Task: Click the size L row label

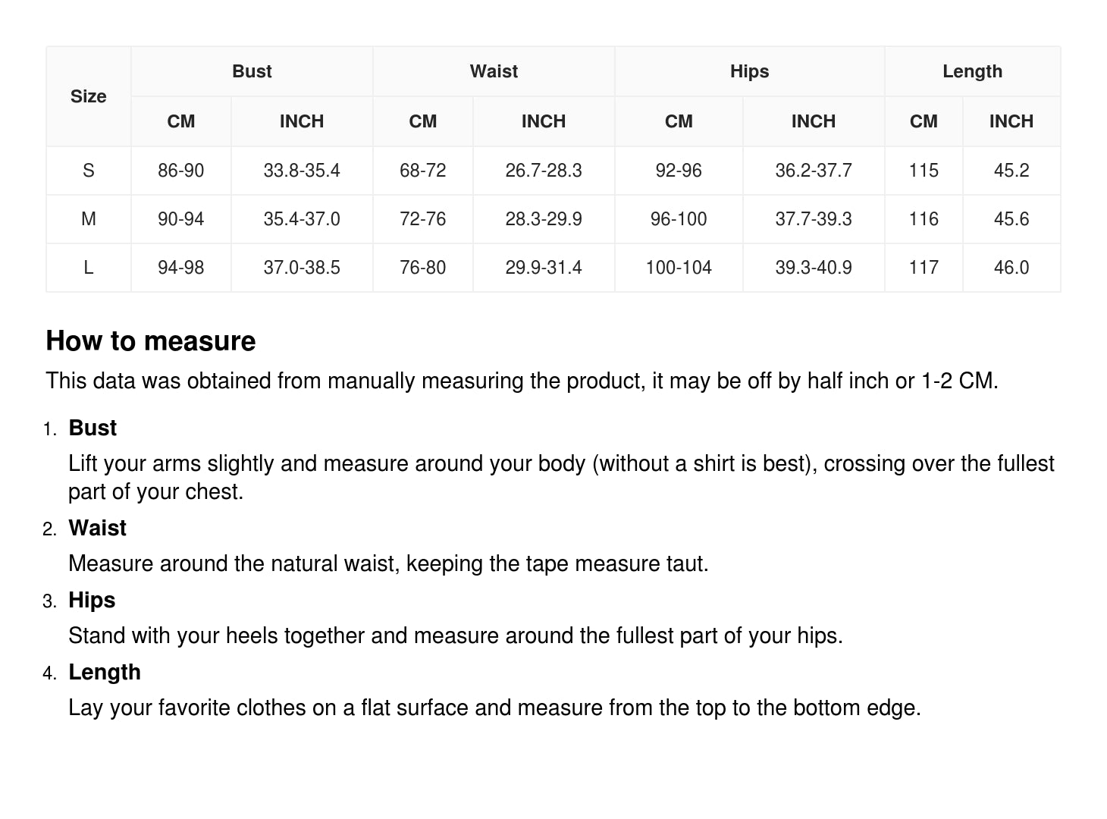Action: [89, 268]
